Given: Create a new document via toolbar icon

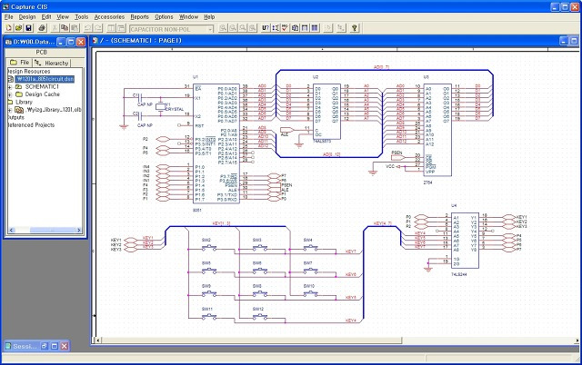Looking at the screenshot, I should point(8,28).
